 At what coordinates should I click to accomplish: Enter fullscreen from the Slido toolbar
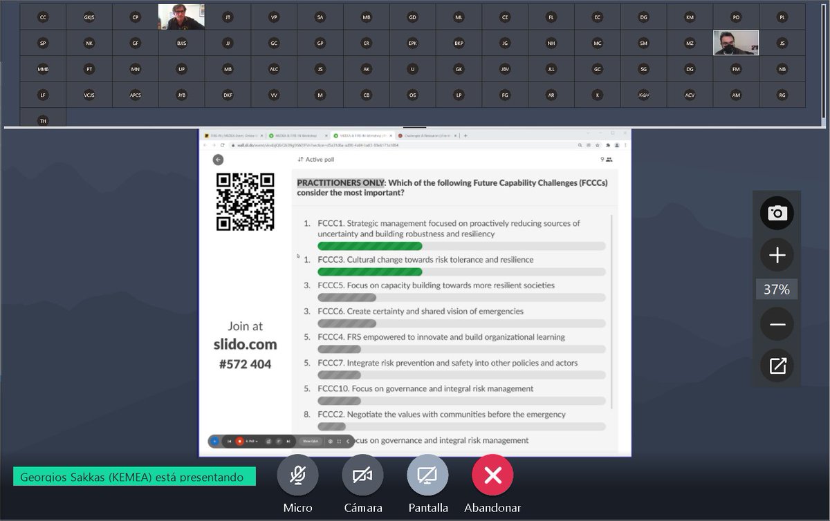coord(339,441)
